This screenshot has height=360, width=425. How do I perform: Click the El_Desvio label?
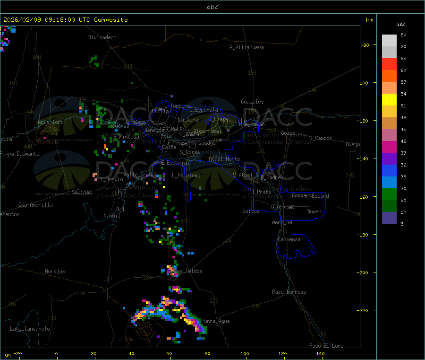pos(110,179)
